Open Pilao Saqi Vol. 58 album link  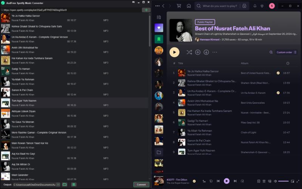(250, 122)
